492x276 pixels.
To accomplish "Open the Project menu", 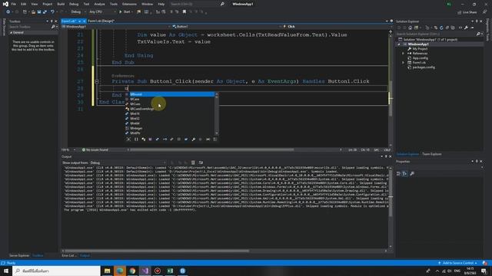I will 48,4.
